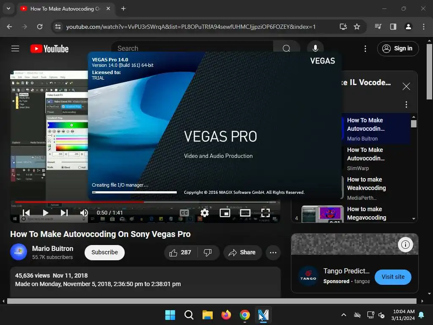Open the clock showing 10:04 AM
The width and height of the screenshot is (433, 325).
pyautogui.click(x=403, y=315)
